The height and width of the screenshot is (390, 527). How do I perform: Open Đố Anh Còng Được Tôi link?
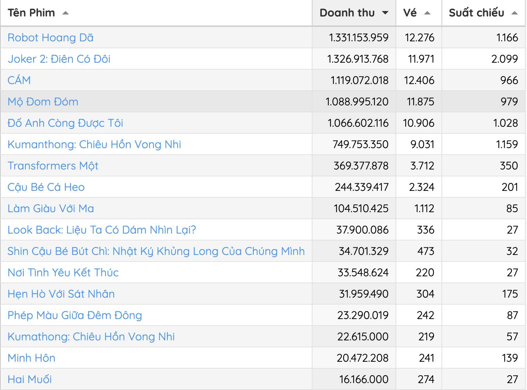pyautogui.click(x=65, y=123)
